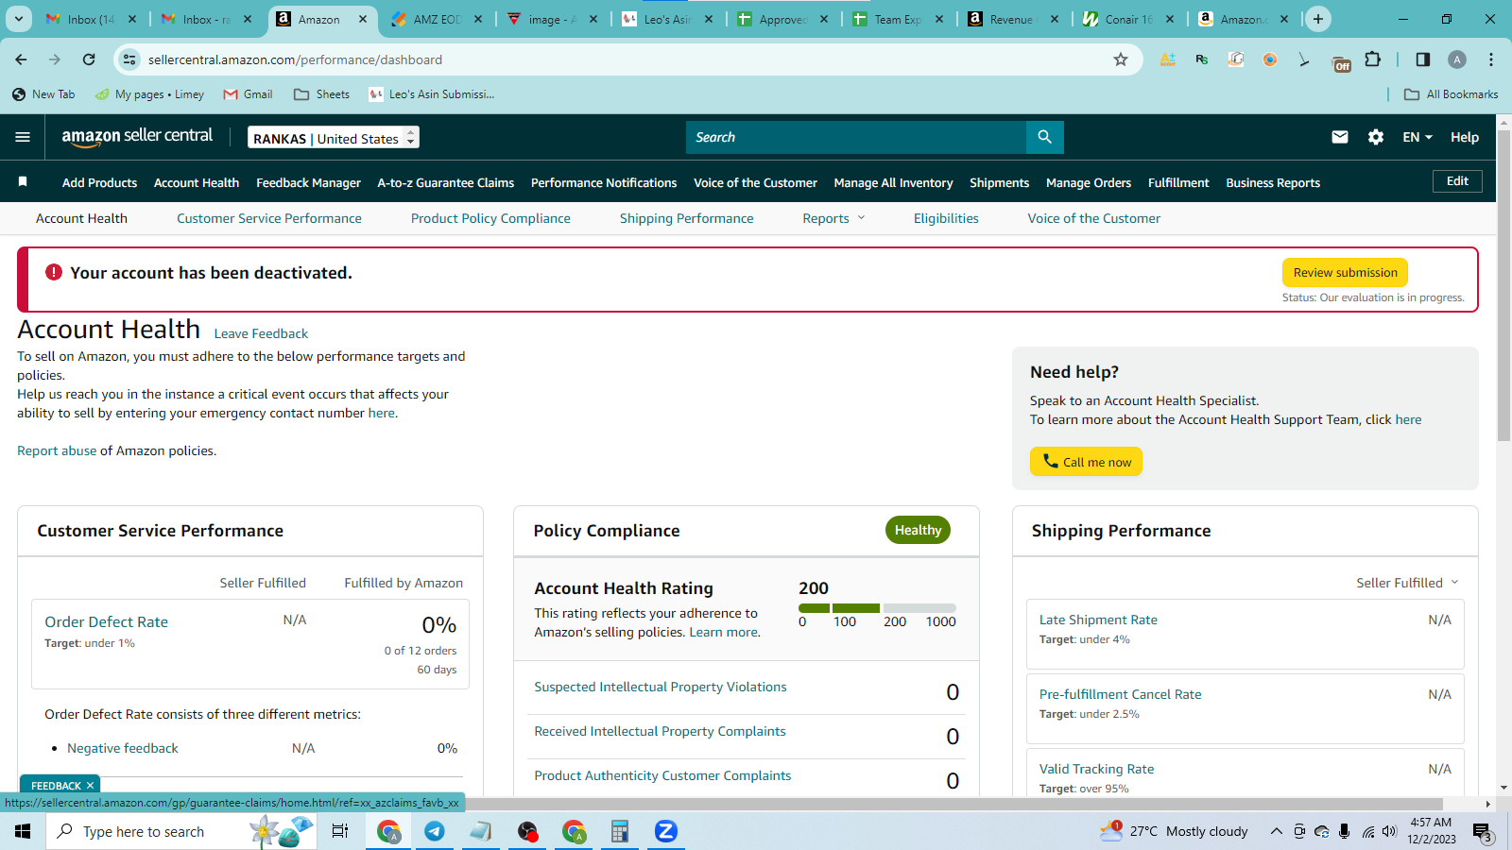Click the red alert icon in the deactivation banner
The image size is (1512, 850).
[54, 272]
